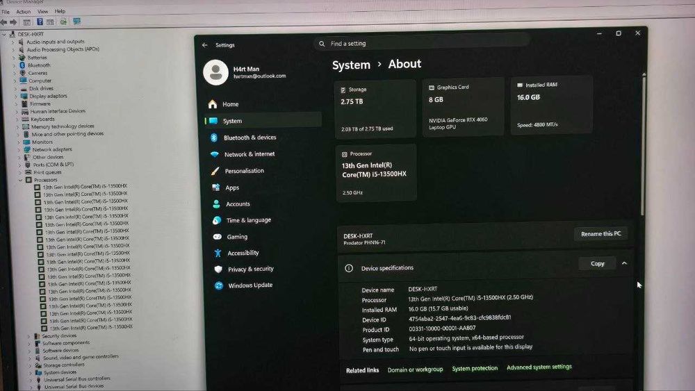
Task: Open Accounts settings
Action: point(238,204)
